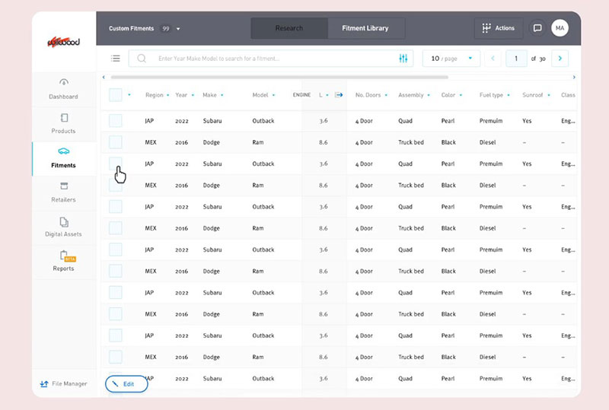Open the Dashboard sidebar icon

pyautogui.click(x=64, y=82)
